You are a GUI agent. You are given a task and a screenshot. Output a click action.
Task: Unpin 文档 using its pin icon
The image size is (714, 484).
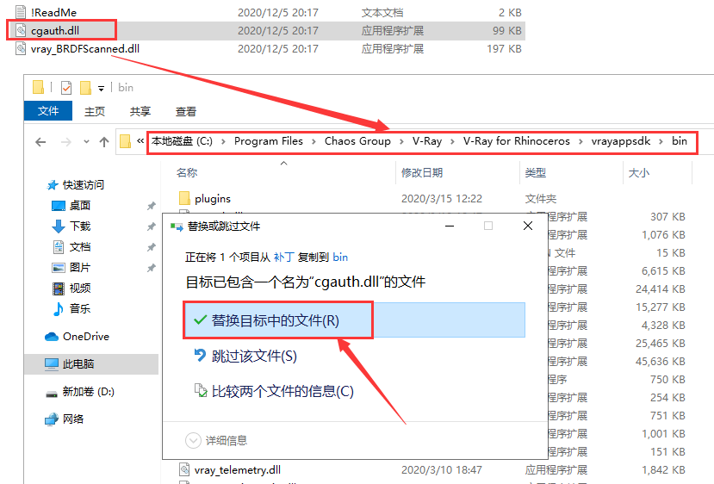152,247
